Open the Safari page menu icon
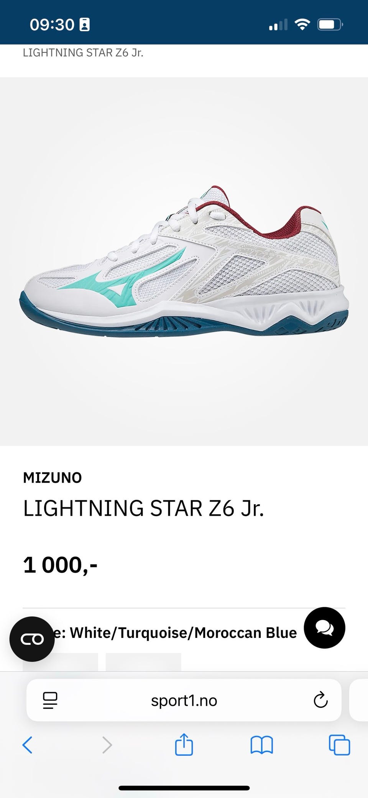Image resolution: width=368 pixels, height=798 pixels. click(x=50, y=700)
